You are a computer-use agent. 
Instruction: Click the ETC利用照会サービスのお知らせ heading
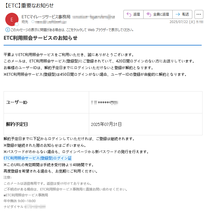tap(41, 38)
